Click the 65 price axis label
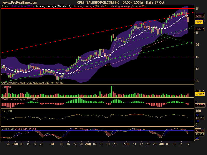The width and height of the screenshot is (207, 155). point(197,9)
